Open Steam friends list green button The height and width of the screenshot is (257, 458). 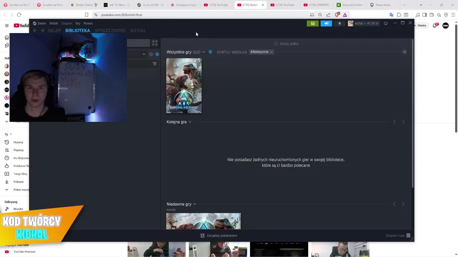click(312, 23)
